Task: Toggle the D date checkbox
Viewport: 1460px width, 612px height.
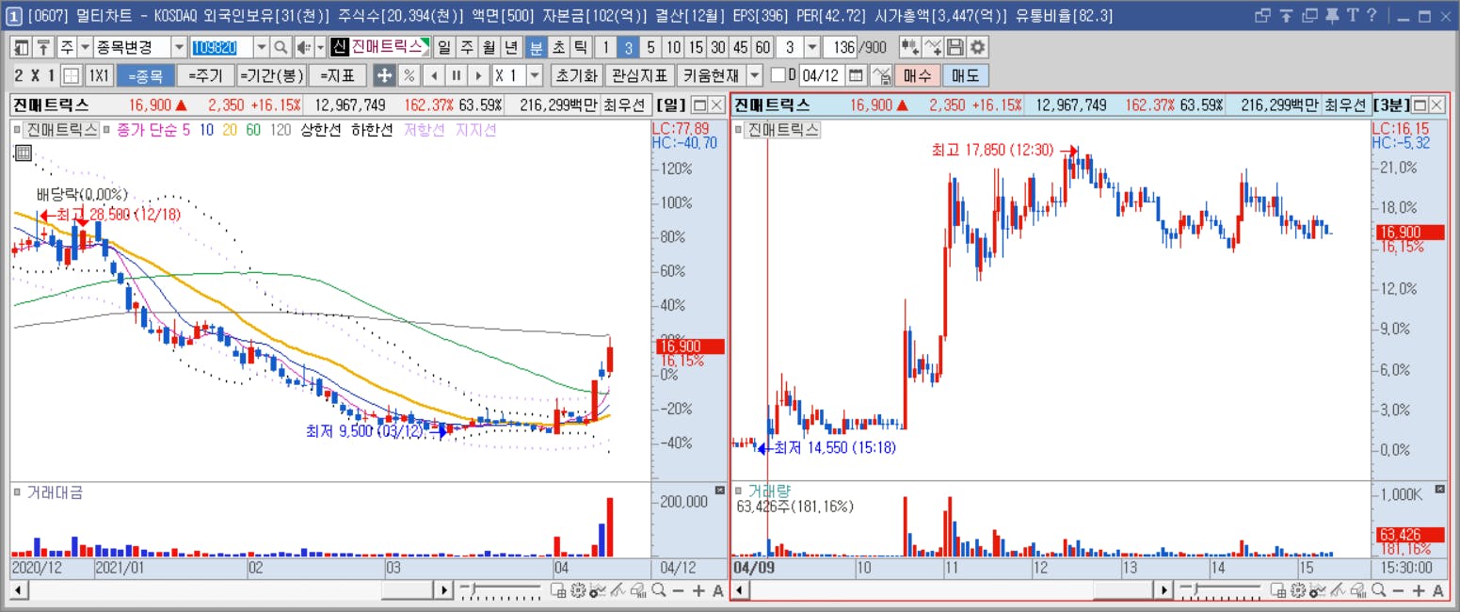Action: point(778,75)
